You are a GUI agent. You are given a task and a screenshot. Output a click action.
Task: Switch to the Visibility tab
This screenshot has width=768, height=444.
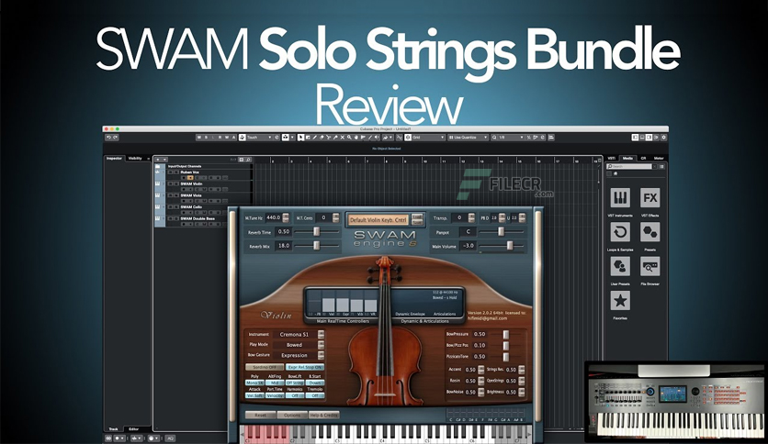135,159
